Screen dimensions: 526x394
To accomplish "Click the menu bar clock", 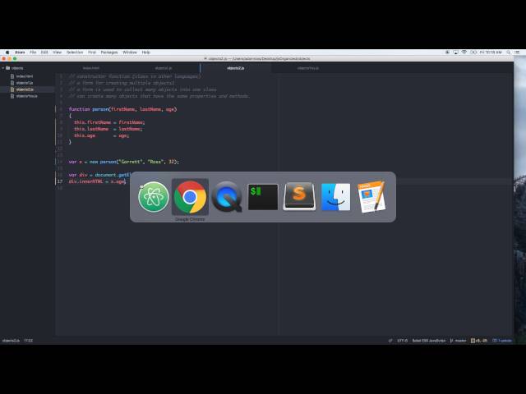I will [x=491, y=53].
